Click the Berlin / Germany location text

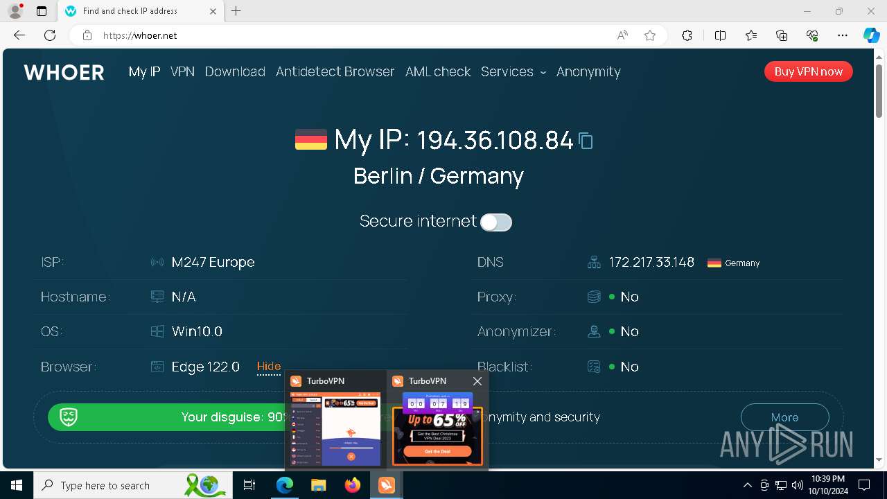point(438,176)
